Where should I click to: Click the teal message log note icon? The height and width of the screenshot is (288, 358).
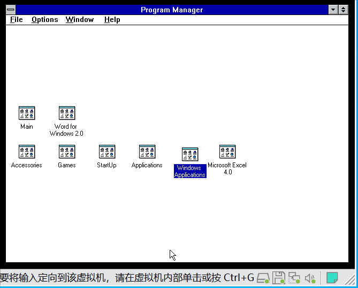click(332, 278)
